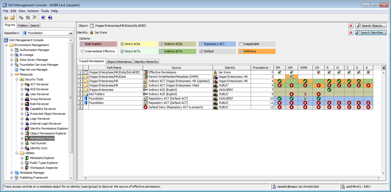
Task: Click the RM grant check in row 3
Action: [279, 81]
